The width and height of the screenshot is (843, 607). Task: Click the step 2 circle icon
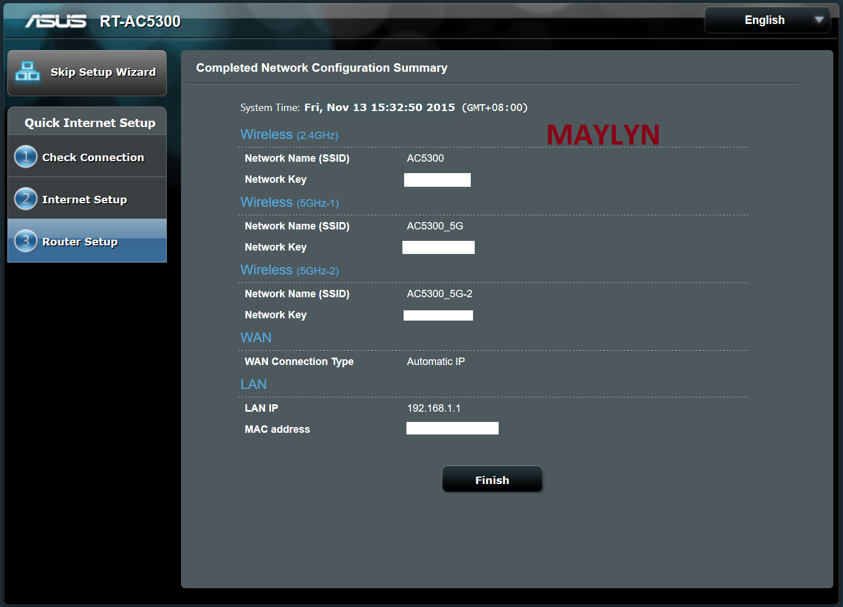click(26, 199)
